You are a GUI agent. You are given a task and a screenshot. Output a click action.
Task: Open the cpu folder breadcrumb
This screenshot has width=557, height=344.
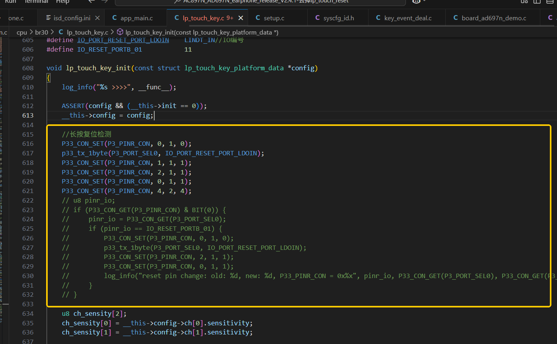[22, 32]
